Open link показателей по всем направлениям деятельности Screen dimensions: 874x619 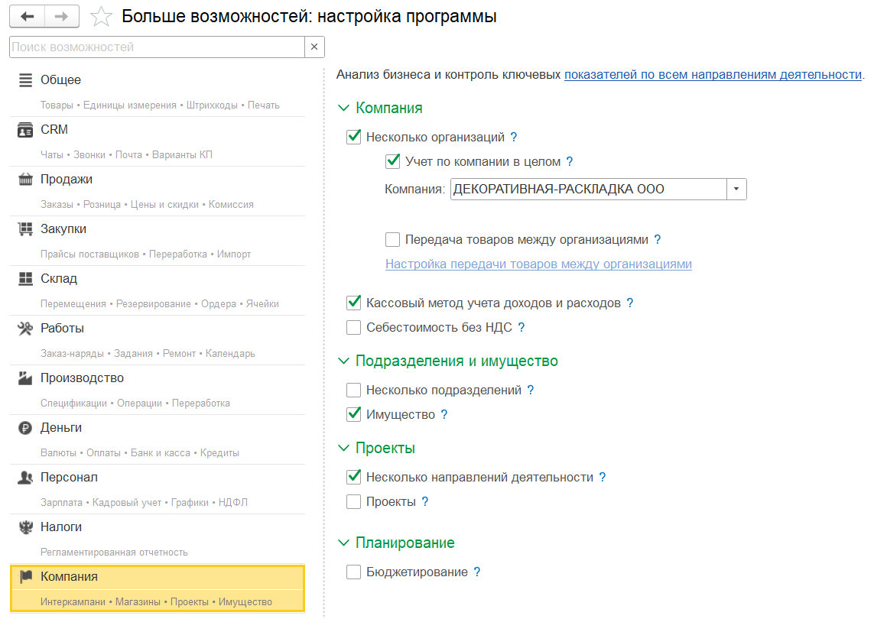click(713, 75)
